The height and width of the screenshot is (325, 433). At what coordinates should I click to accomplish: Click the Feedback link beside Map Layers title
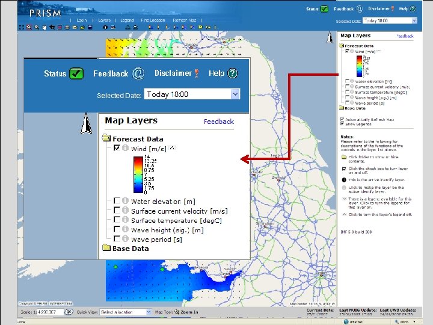click(405, 36)
